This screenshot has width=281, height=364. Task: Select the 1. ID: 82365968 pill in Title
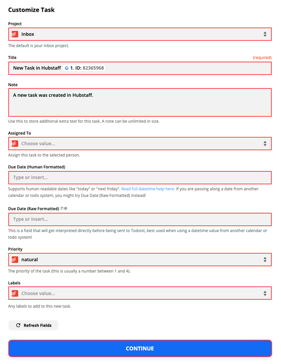[87, 68]
